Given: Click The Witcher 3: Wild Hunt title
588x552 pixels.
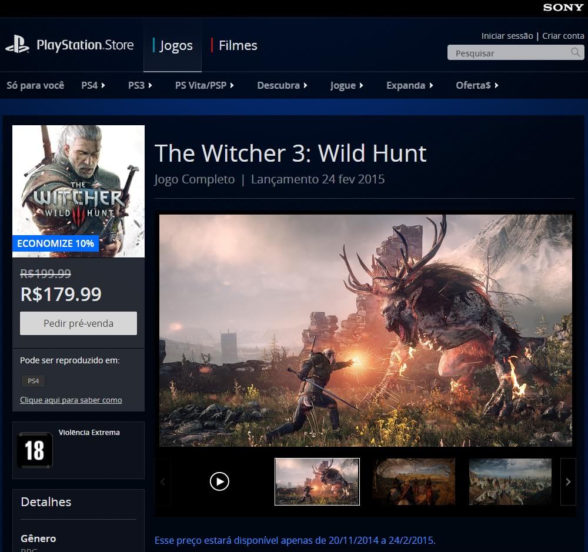Looking at the screenshot, I should pos(290,153).
